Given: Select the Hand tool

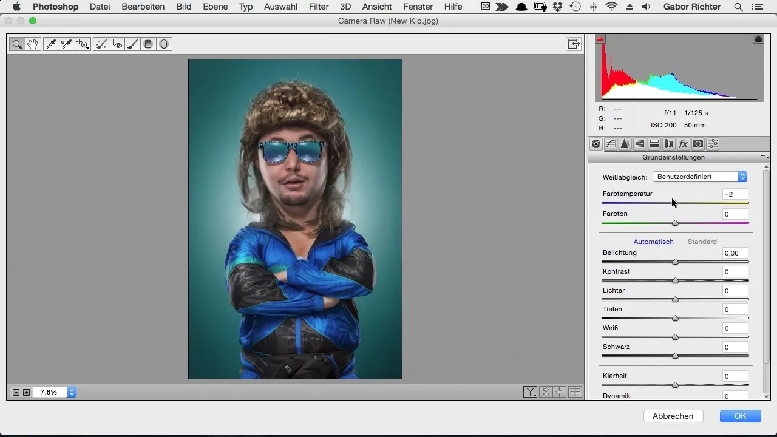Looking at the screenshot, I should (32, 44).
